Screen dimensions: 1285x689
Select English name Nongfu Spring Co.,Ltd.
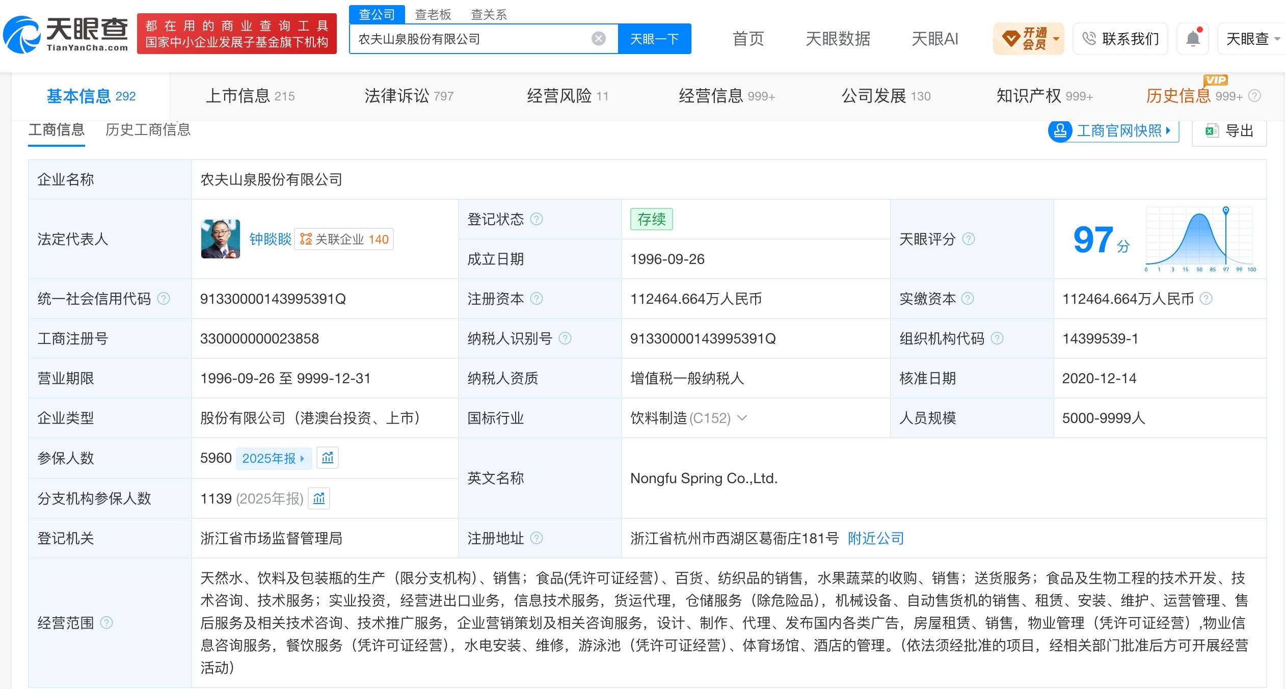click(704, 478)
